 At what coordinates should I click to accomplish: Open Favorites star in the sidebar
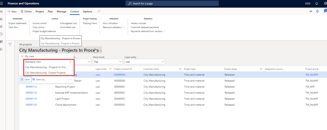tap(2, 27)
